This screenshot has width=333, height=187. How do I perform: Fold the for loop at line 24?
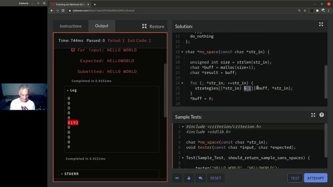(x=182, y=83)
